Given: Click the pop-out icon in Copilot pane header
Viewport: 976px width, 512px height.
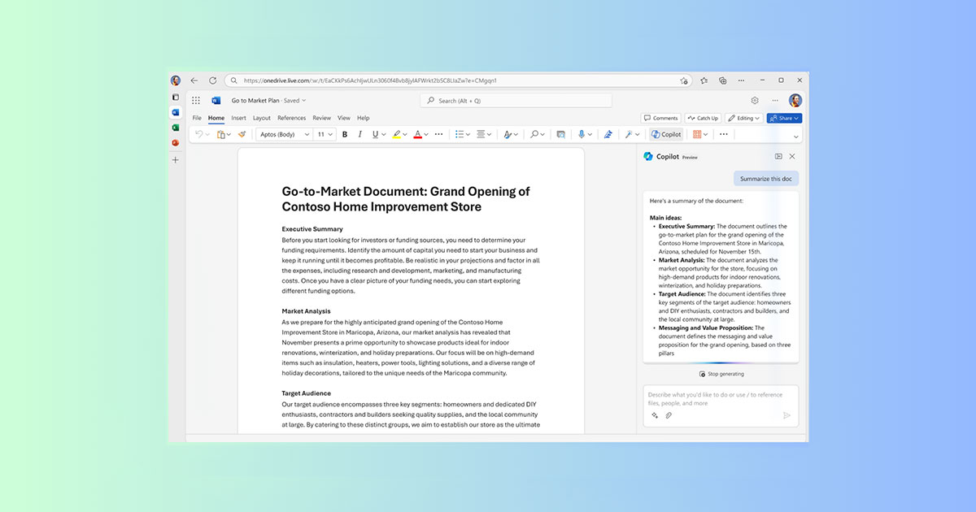Looking at the screenshot, I should point(778,156).
